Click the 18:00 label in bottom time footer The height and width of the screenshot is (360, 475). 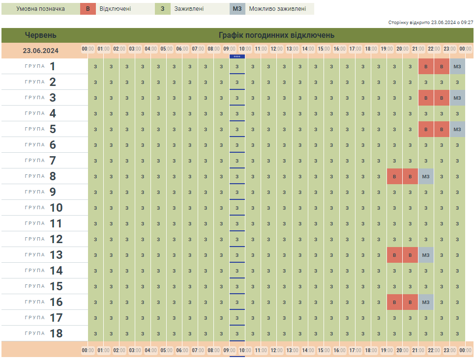pyautogui.click(x=371, y=351)
